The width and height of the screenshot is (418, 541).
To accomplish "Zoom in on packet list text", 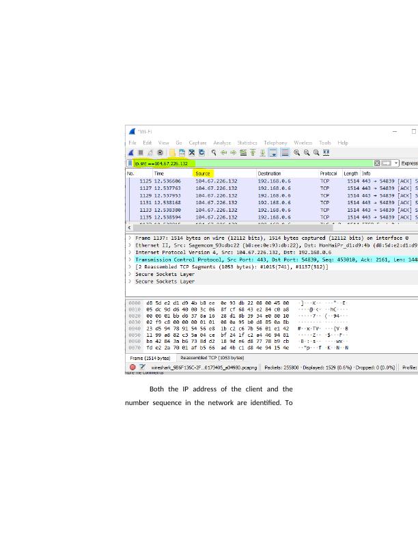I will click(297, 153).
